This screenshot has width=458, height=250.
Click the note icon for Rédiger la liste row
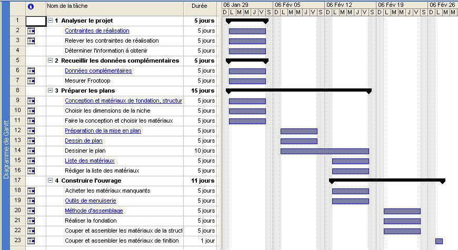coord(31,171)
